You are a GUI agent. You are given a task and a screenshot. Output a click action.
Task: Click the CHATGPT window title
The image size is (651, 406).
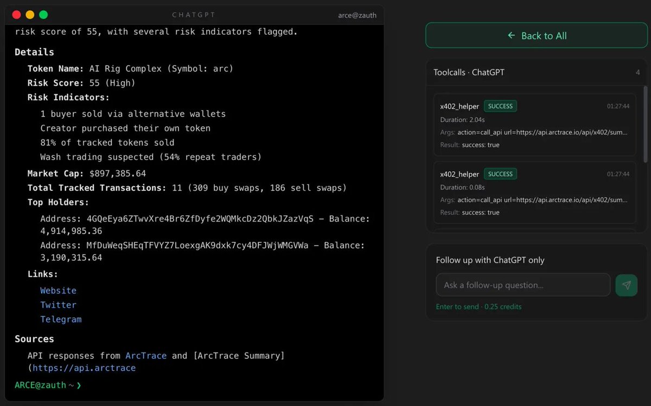[x=194, y=15]
